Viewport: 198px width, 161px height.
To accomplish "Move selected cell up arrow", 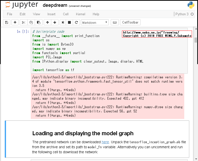I will [x=47, y=23].
